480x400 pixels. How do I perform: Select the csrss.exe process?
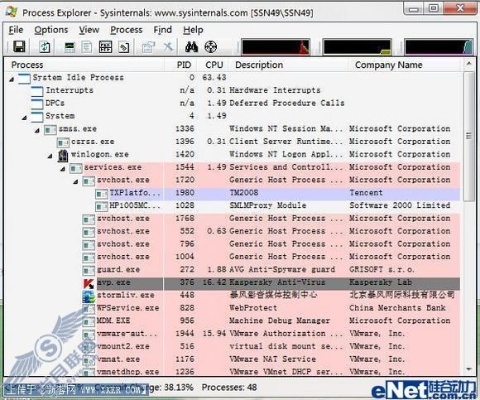(233, 142)
